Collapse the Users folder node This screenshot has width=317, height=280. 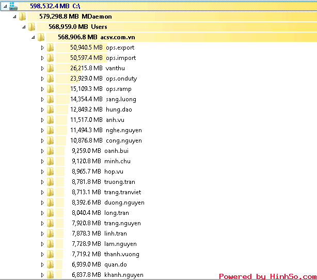(24, 27)
